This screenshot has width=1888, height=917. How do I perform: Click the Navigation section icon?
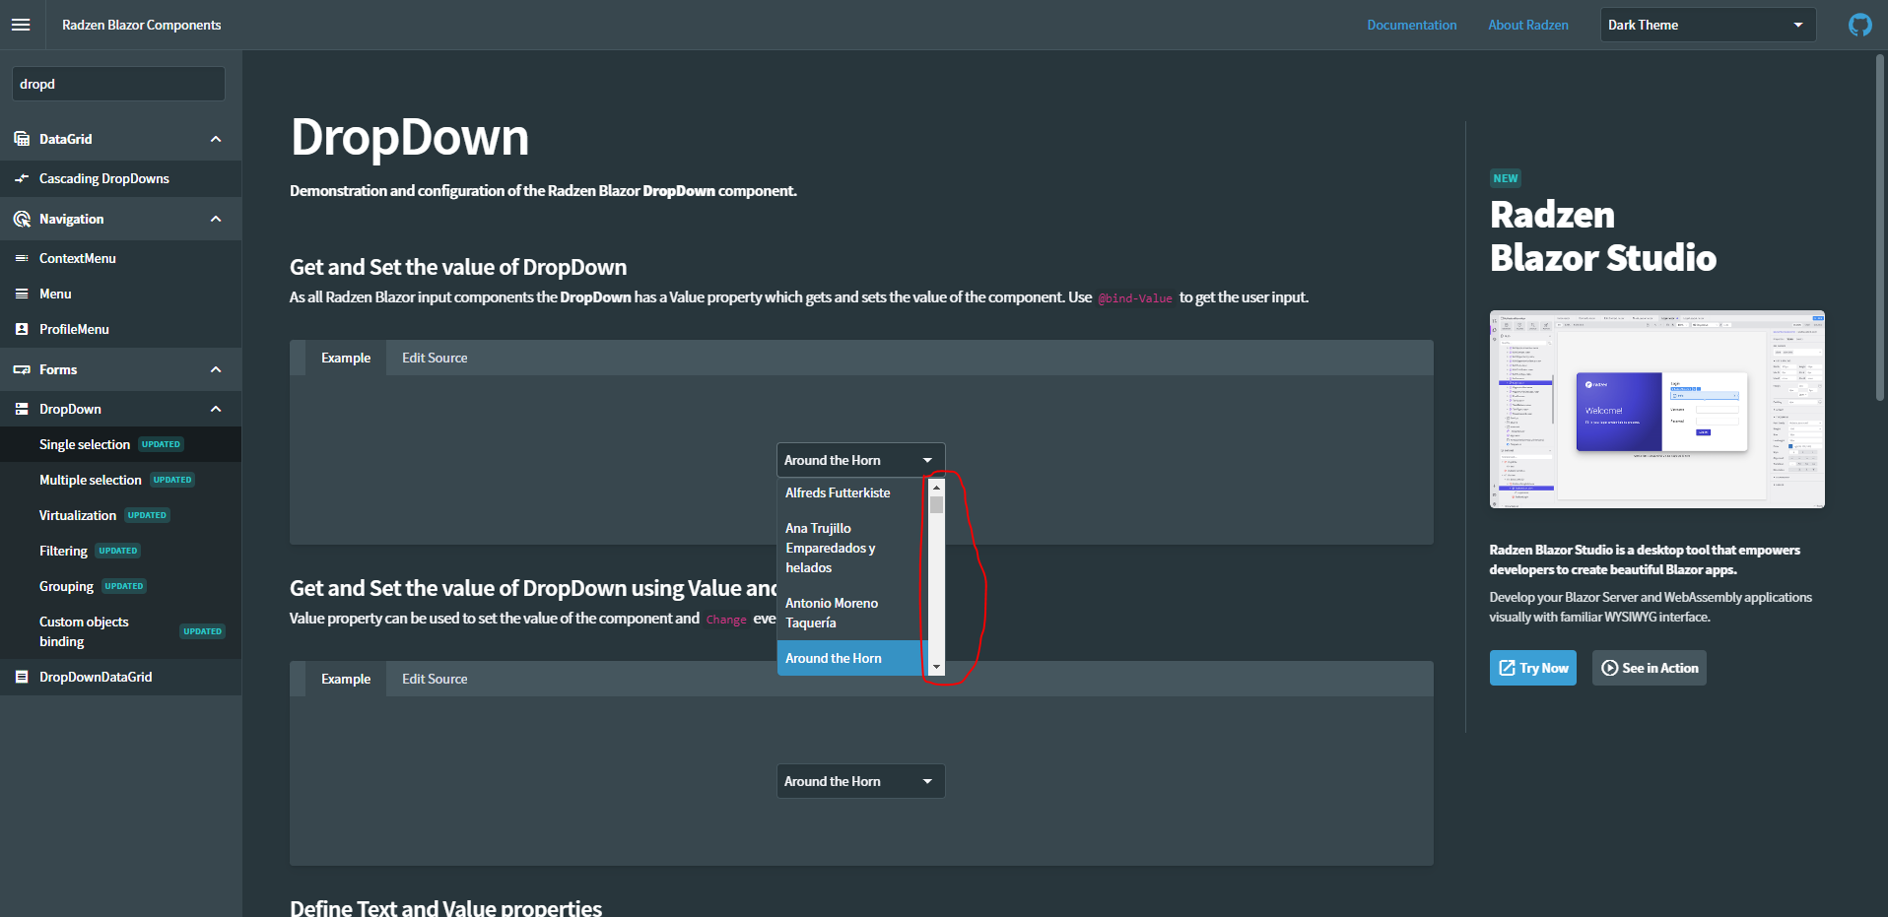(x=22, y=219)
